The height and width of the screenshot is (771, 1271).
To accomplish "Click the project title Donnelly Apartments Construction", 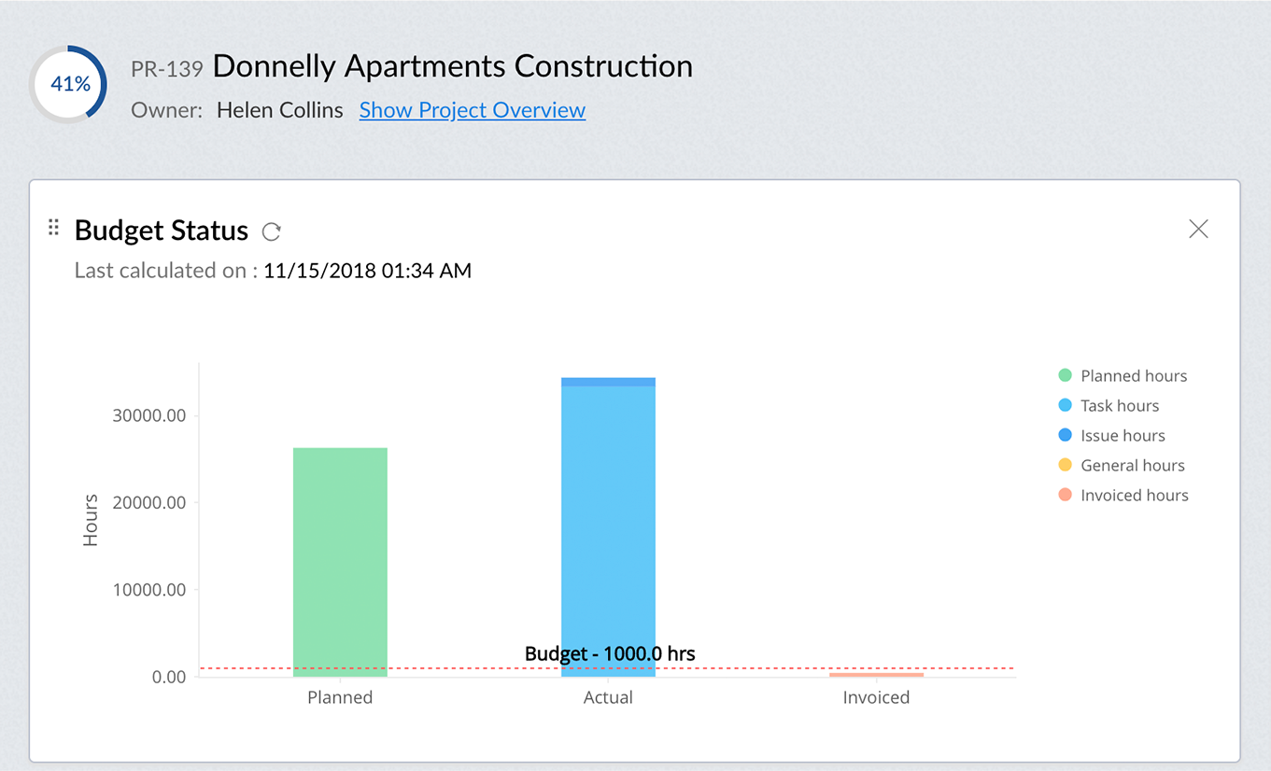I will pyautogui.click(x=453, y=66).
